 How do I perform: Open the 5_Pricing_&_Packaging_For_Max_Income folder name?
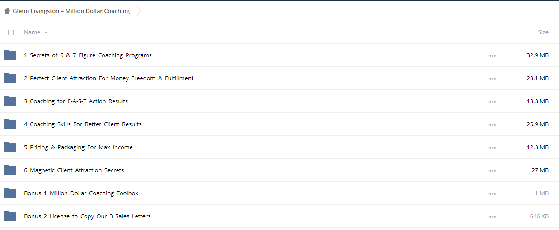78,147
